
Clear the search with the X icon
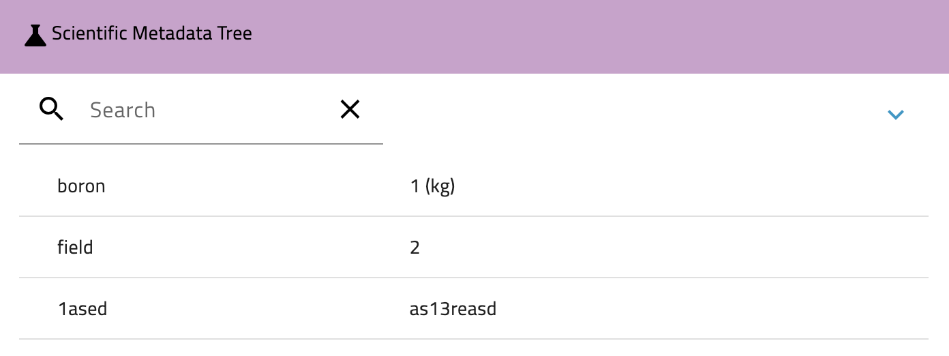pos(350,109)
